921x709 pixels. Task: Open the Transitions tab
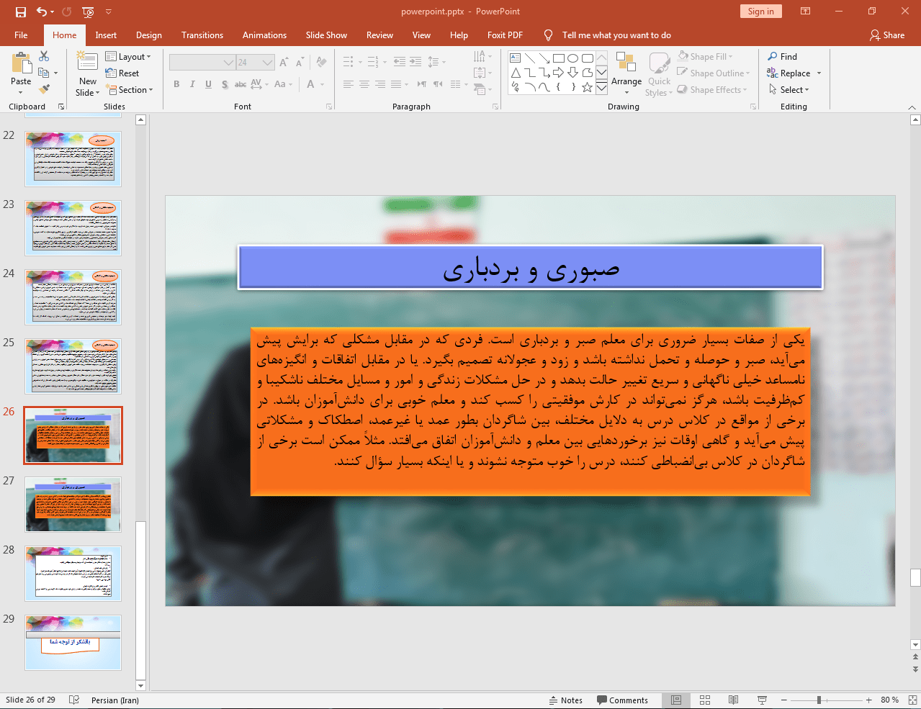[x=202, y=35]
